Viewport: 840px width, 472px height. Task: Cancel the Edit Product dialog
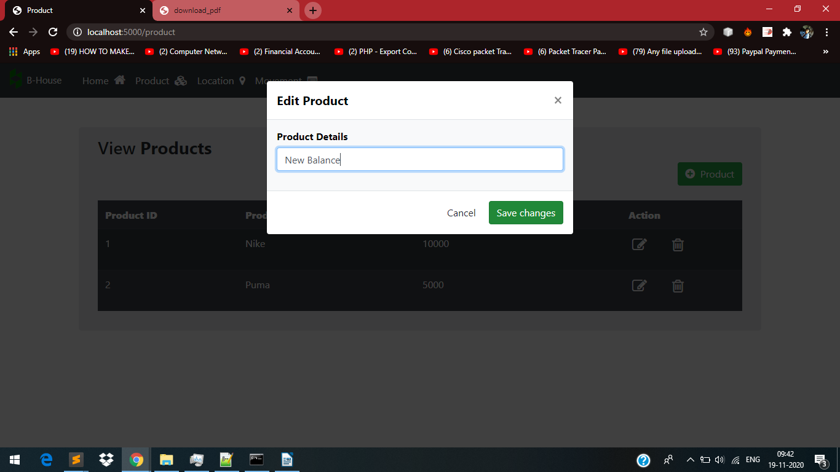tap(461, 213)
